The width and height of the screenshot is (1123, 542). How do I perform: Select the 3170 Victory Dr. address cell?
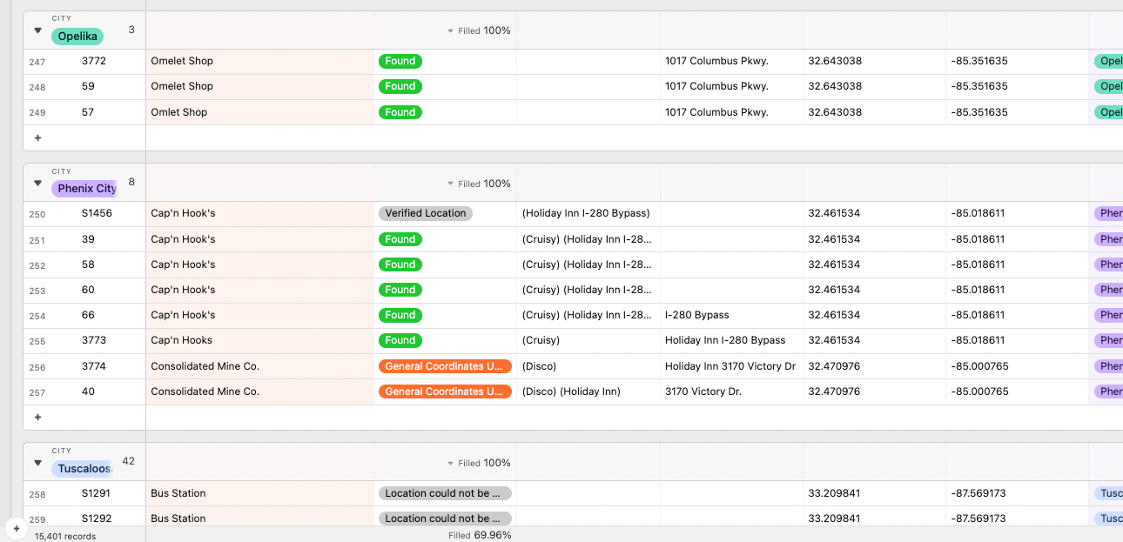tap(730, 391)
